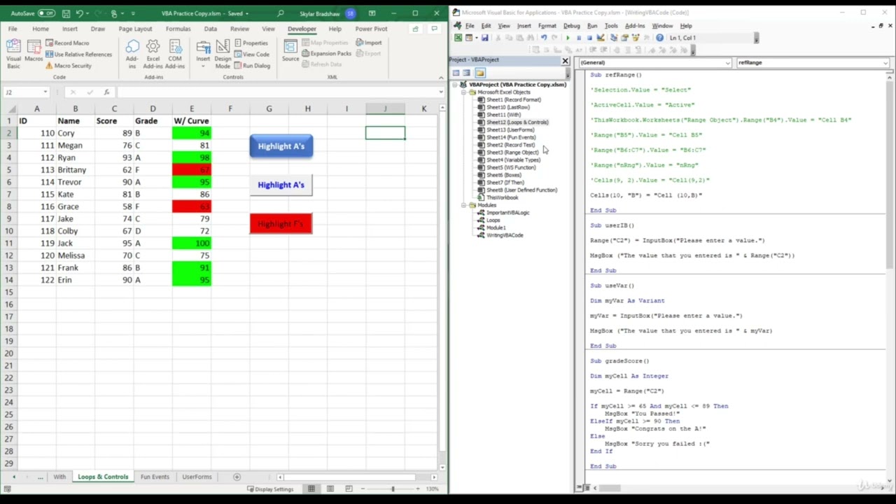Select the Loops module in tree
896x504 pixels.
point(493,220)
